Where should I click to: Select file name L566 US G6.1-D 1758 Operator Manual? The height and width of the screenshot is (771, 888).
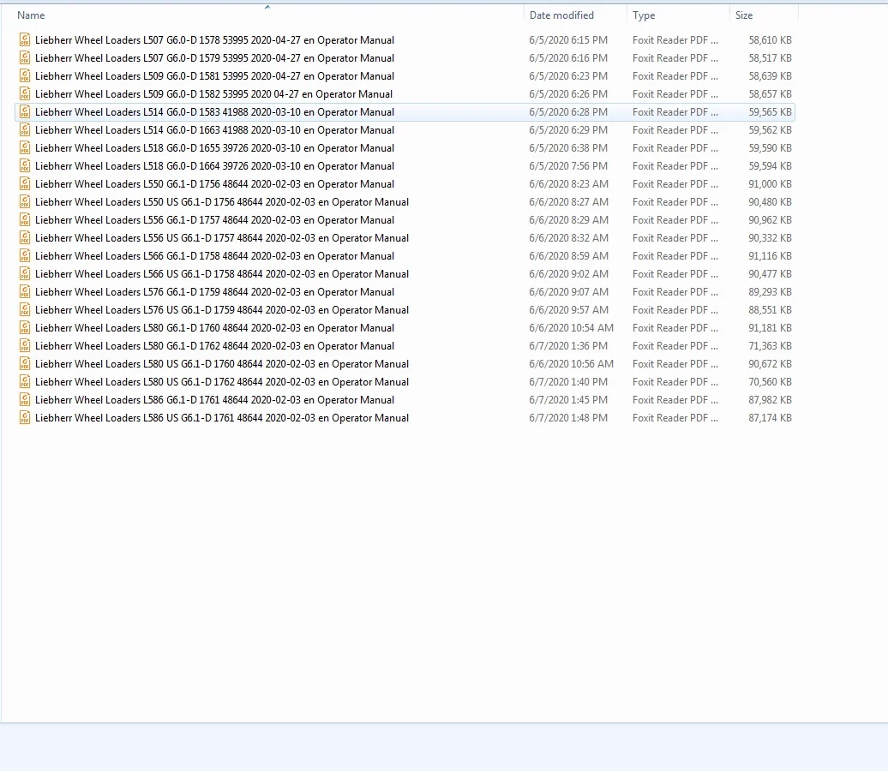[x=222, y=274]
